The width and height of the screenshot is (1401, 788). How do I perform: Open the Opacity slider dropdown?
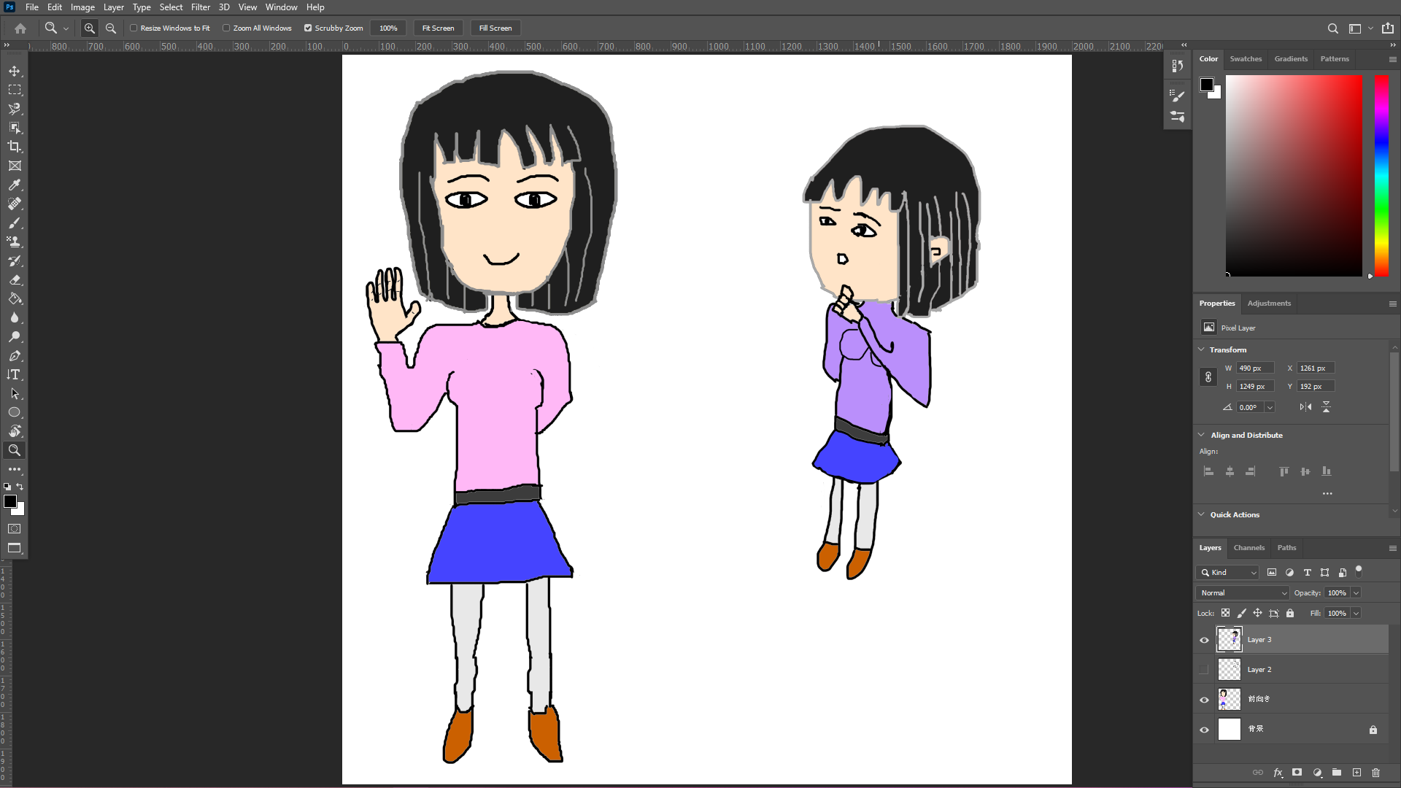click(1356, 592)
